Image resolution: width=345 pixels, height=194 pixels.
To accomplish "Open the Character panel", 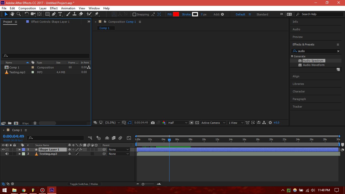I will click(299, 91).
